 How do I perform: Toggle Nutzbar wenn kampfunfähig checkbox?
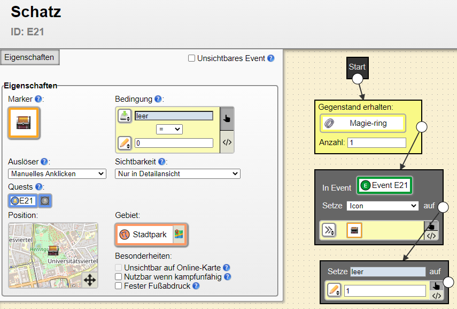(x=119, y=277)
